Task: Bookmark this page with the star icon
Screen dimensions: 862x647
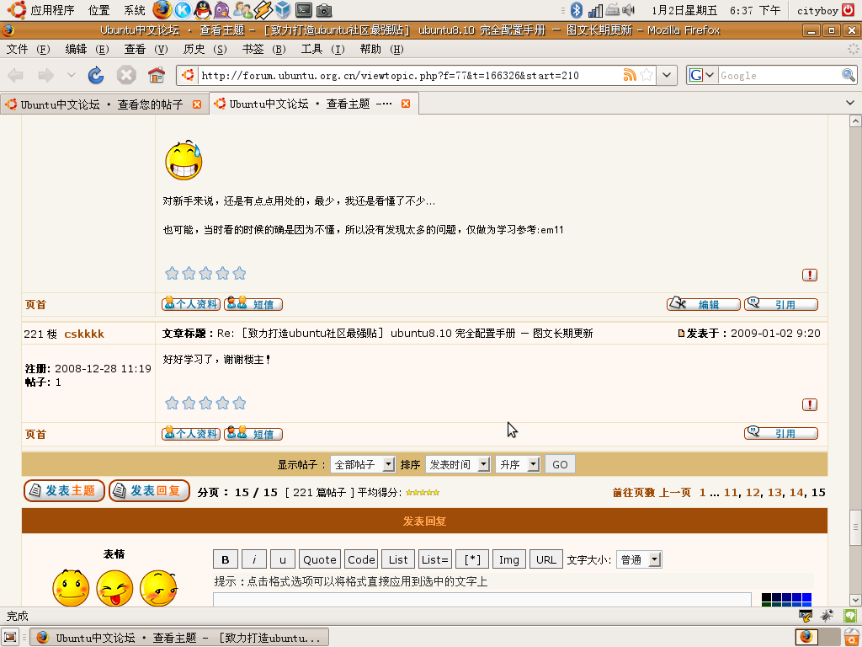Action: click(646, 75)
